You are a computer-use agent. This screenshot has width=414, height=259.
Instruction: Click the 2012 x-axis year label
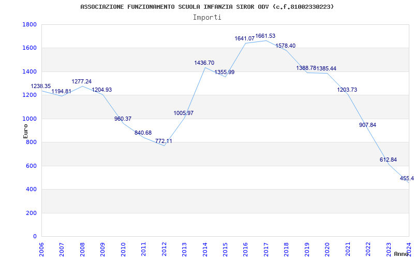(164, 250)
